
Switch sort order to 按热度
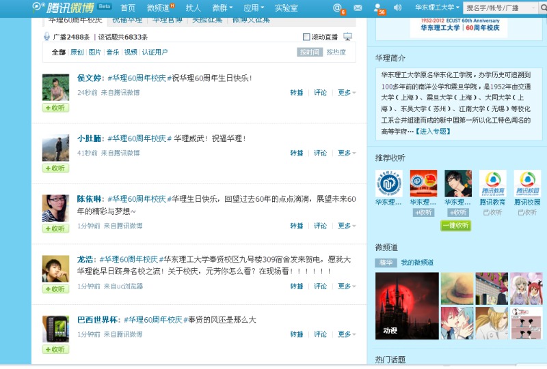point(336,53)
